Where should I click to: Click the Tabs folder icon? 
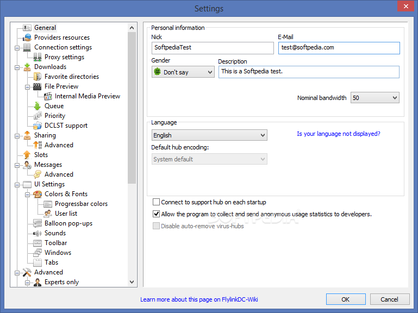[38, 262]
